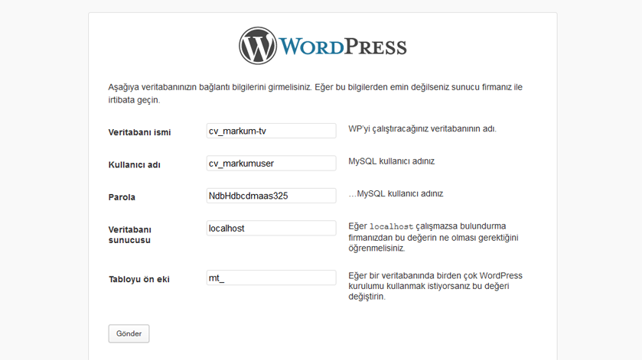Click the "Eğer bir veritabanında birden çok WordPress" hint
642x360 pixels.
(x=435, y=286)
